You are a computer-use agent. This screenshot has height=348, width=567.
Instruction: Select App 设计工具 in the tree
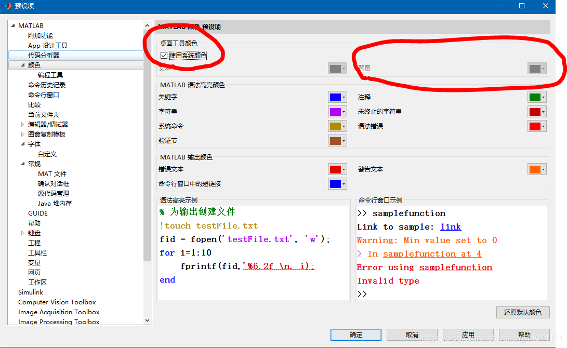[48, 46]
